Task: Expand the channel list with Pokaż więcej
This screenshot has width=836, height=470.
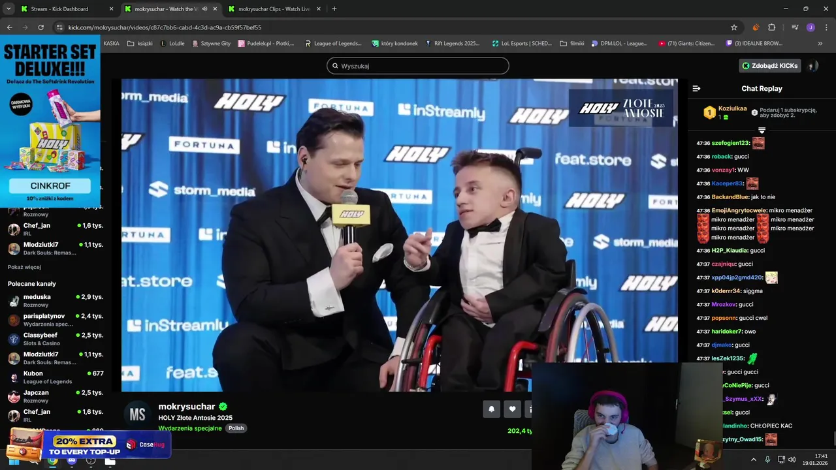Action: 24,267
